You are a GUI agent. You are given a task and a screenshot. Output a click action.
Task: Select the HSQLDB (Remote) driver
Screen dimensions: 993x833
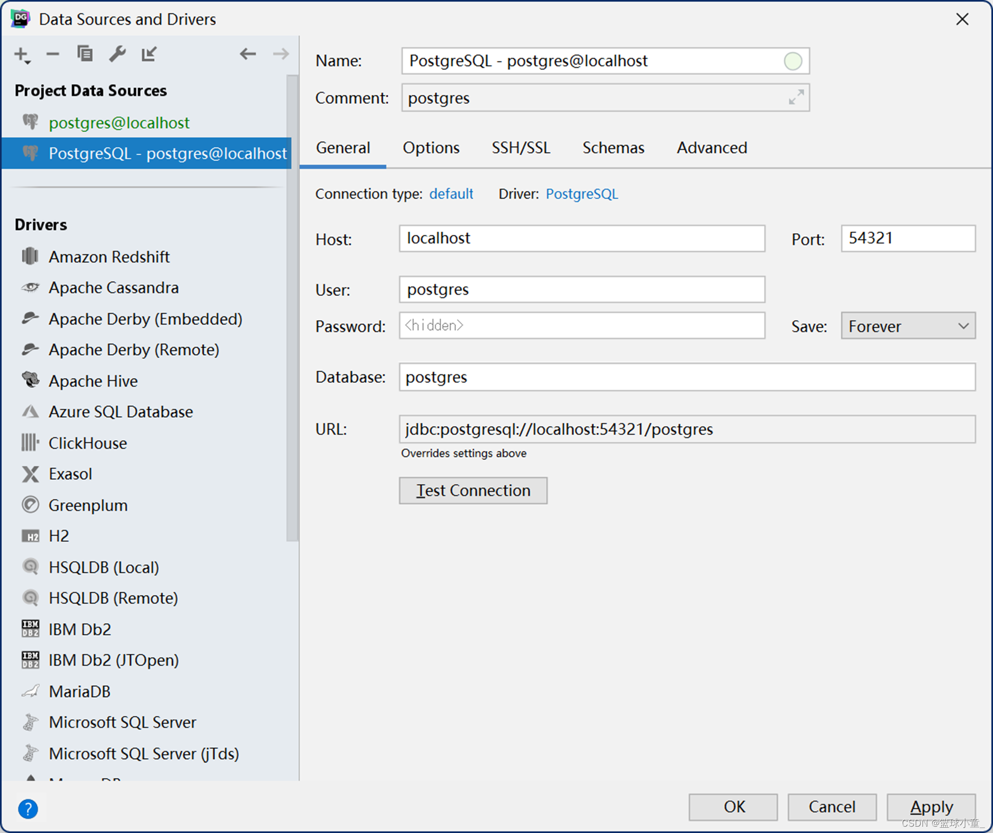(113, 598)
